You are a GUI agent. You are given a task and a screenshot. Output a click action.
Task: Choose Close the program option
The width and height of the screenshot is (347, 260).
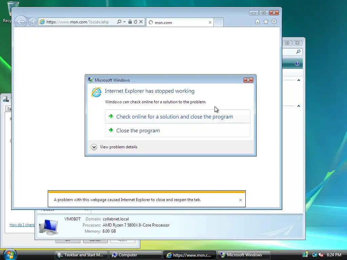click(x=178, y=130)
